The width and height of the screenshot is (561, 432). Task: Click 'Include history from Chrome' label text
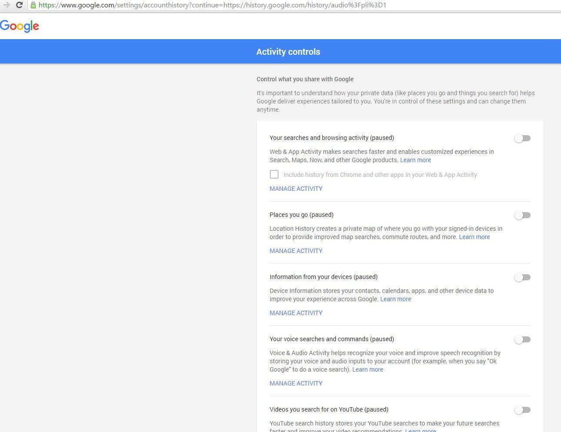[380, 175]
